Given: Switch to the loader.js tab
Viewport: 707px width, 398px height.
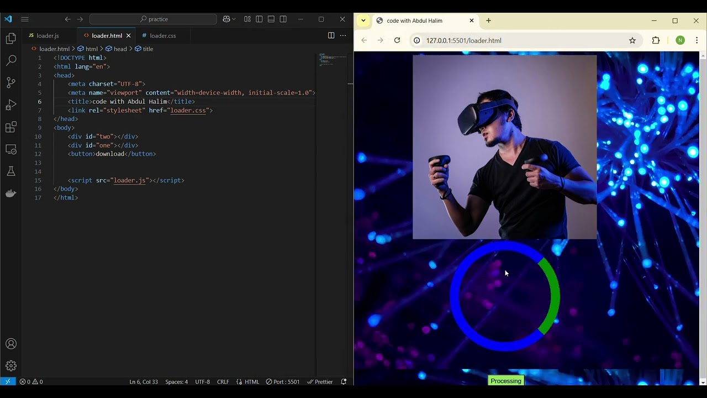Looking at the screenshot, I should (48, 35).
